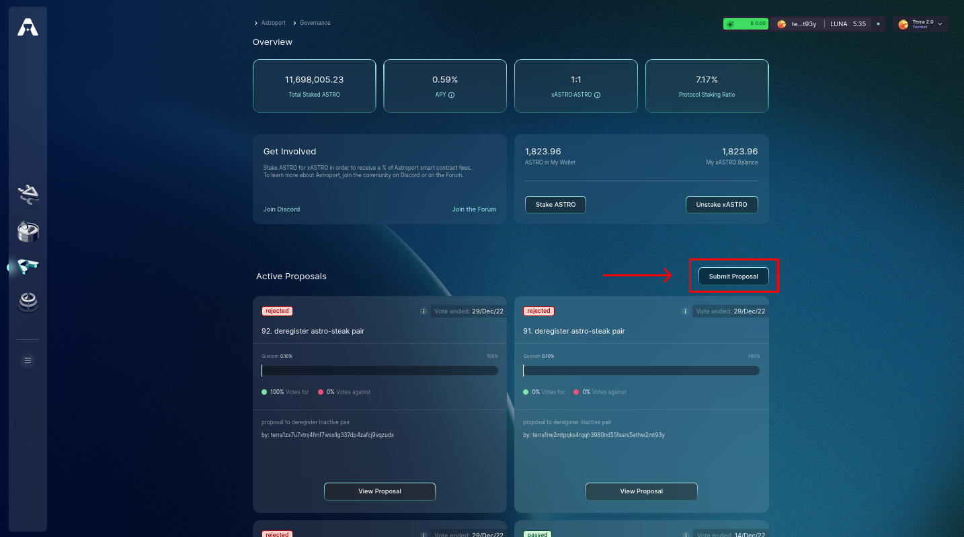Open the Pools icon in the sidebar
Image resolution: width=964 pixels, height=537 pixels.
click(28, 232)
